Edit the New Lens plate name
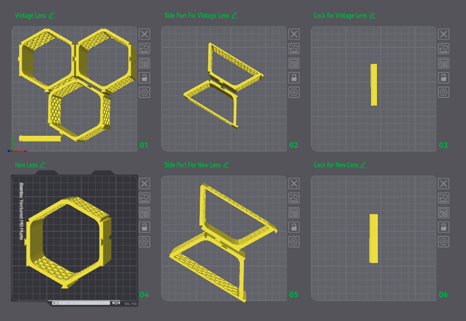Screen dimensions: 466x321 [43, 165]
